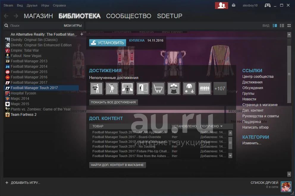Viewport: 295px width, 196px height.
Task: Switch to the СООБЩЕСТВО tab
Action: 129,16
